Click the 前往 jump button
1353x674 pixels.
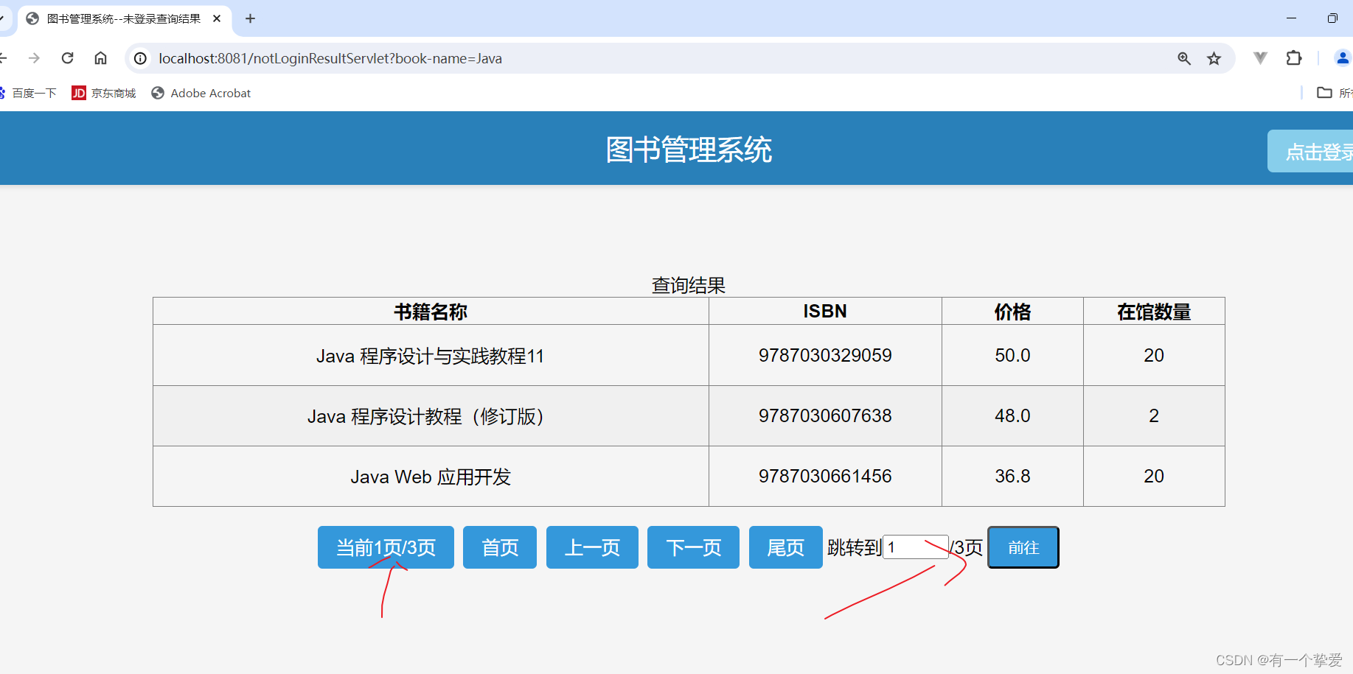(1023, 547)
